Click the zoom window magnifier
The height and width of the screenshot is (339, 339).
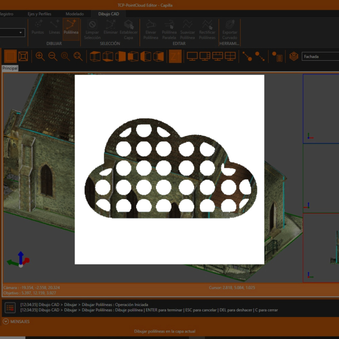65,56
